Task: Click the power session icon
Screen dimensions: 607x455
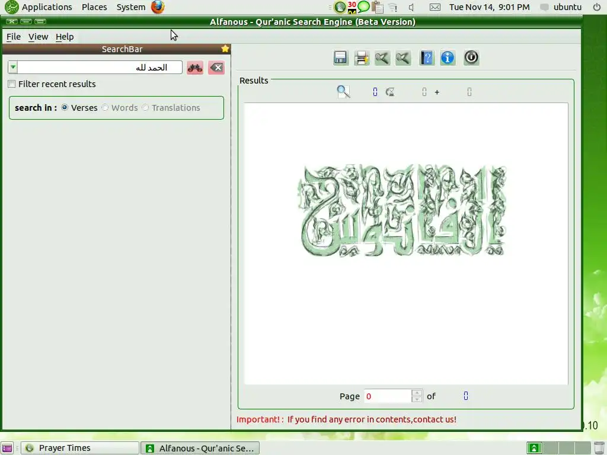Action: [597, 7]
